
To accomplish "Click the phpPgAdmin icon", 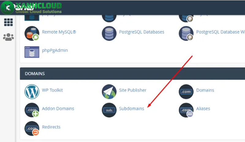I will click(x=32, y=52).
